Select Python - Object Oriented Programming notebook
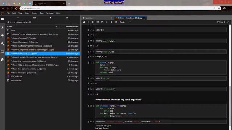The image size is (232, 130). (x=43, y=65)
